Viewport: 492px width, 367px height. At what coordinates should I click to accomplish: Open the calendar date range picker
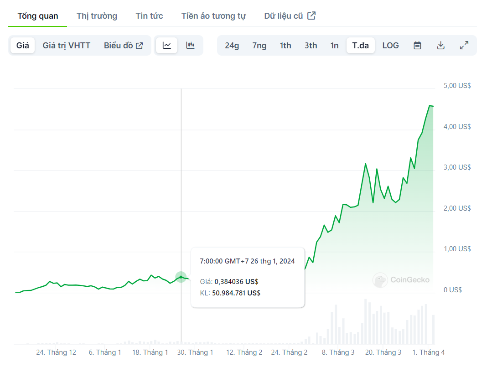click(417, 46)
